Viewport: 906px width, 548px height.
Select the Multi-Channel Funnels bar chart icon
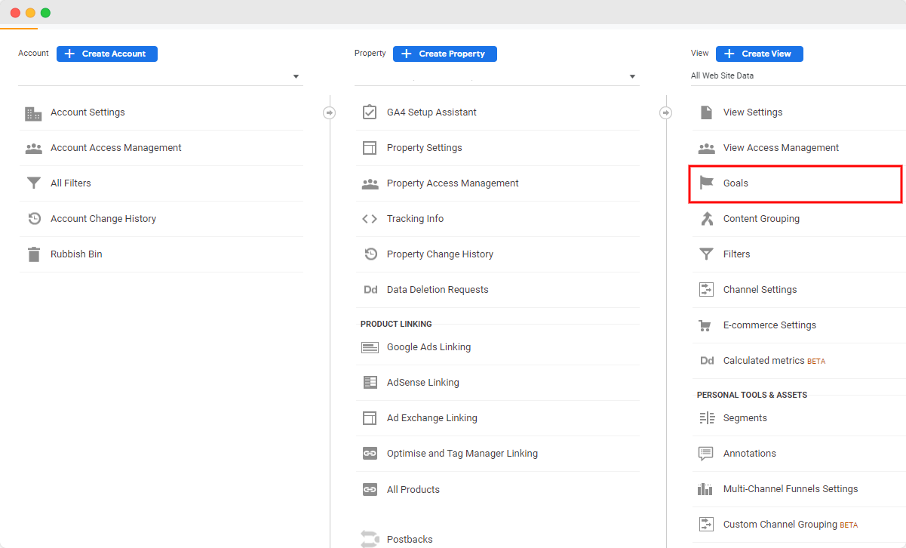705,488
